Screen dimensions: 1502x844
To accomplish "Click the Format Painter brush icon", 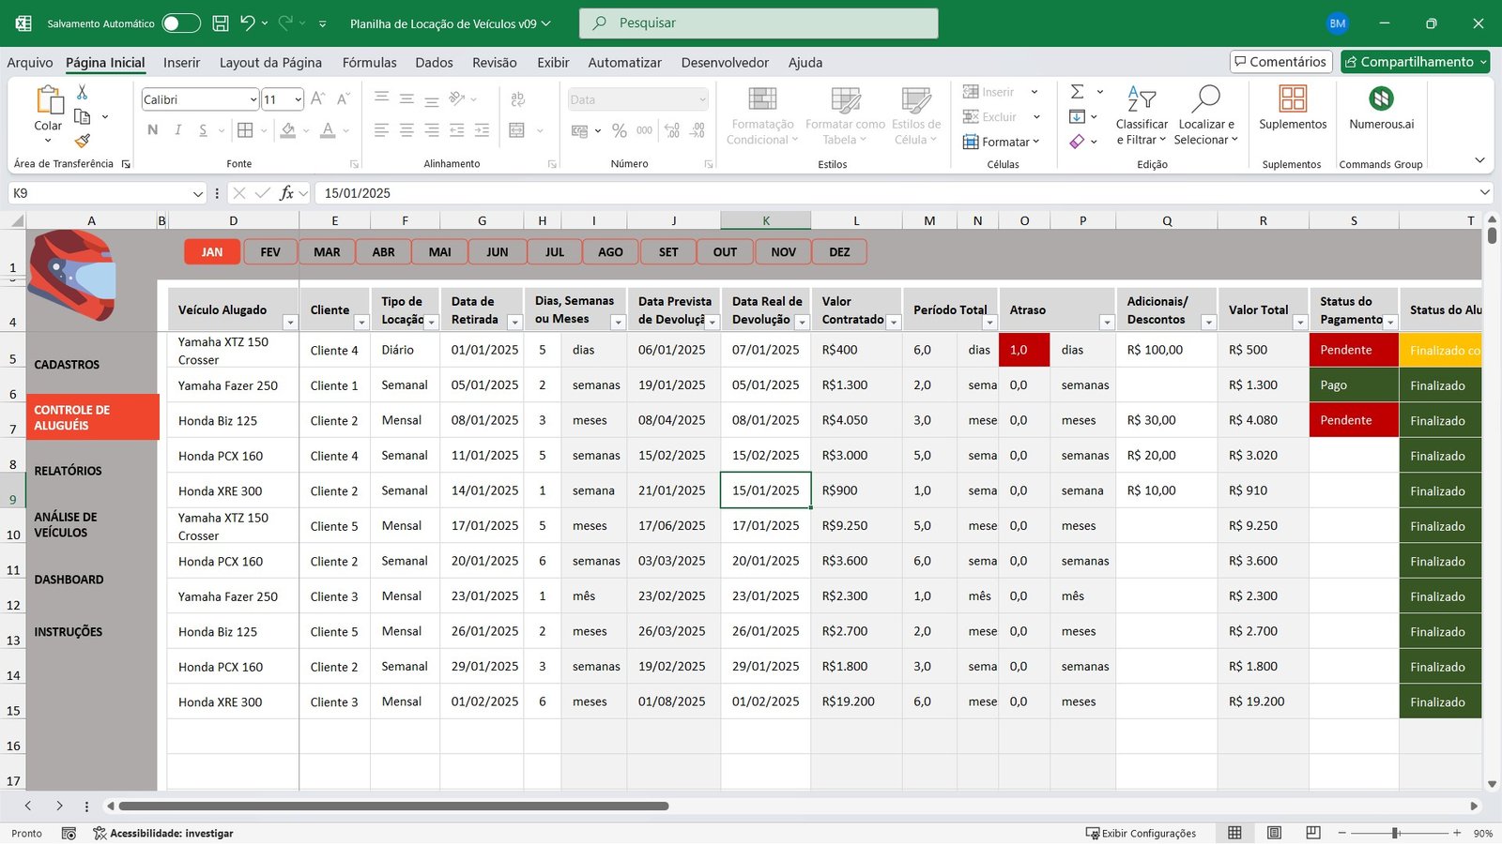I will coord(83,141).
